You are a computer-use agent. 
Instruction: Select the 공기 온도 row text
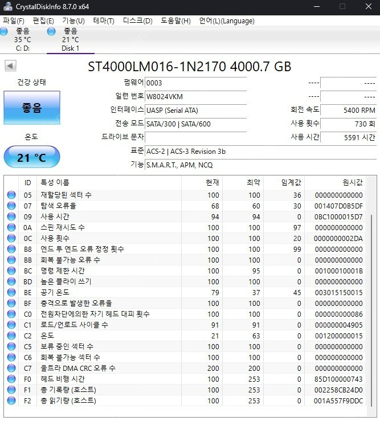(x=55, y=292)
